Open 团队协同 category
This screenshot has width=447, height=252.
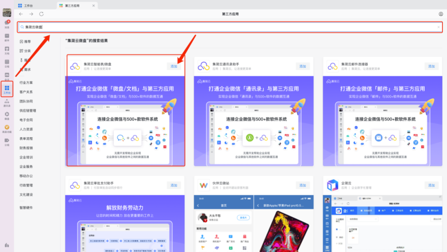coord(26,101)
